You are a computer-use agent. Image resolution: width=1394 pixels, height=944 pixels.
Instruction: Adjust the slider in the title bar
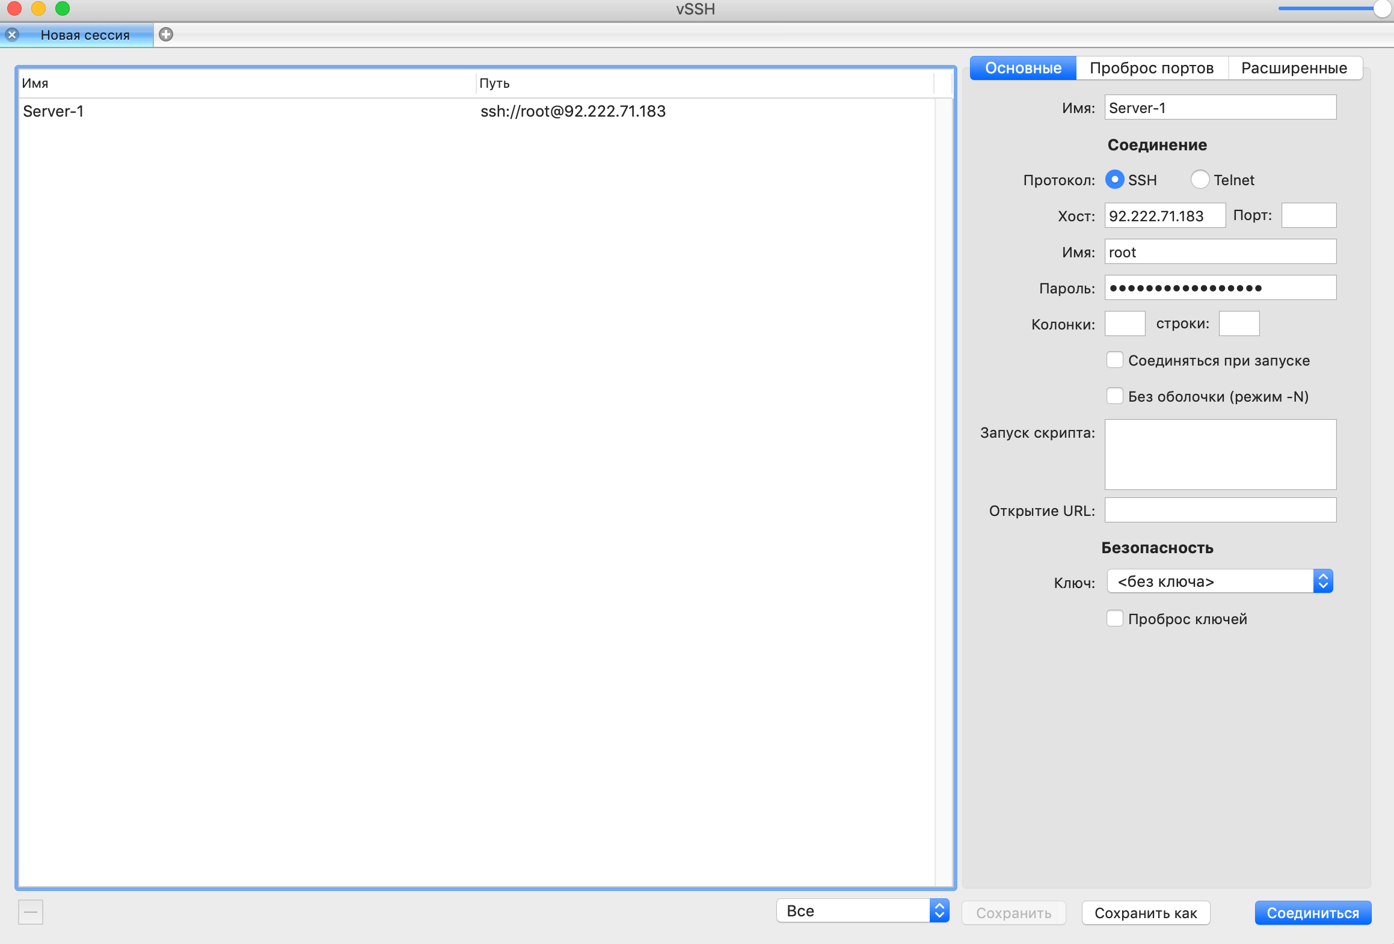pos(1381,8)
